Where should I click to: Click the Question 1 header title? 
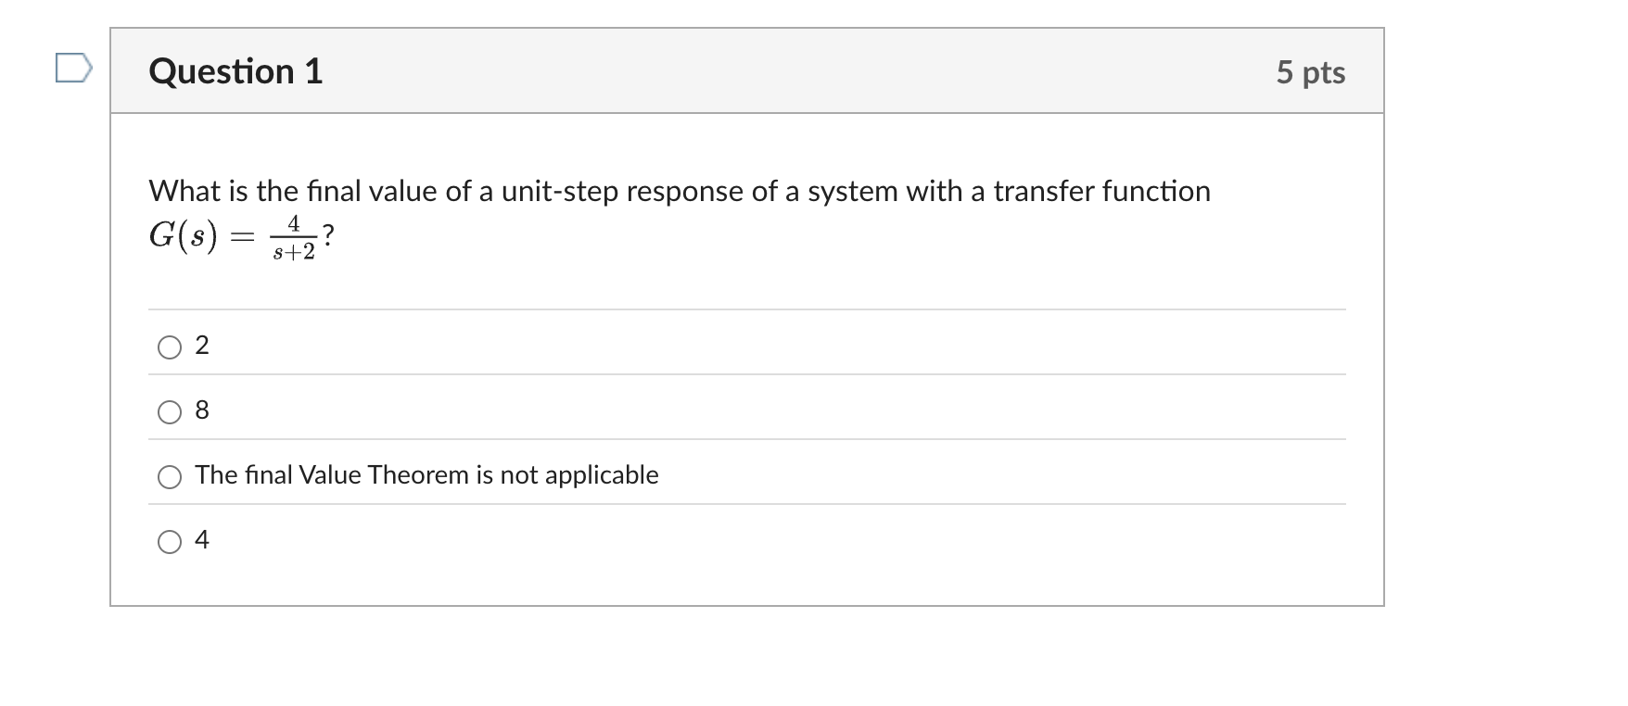coord(235,70)
